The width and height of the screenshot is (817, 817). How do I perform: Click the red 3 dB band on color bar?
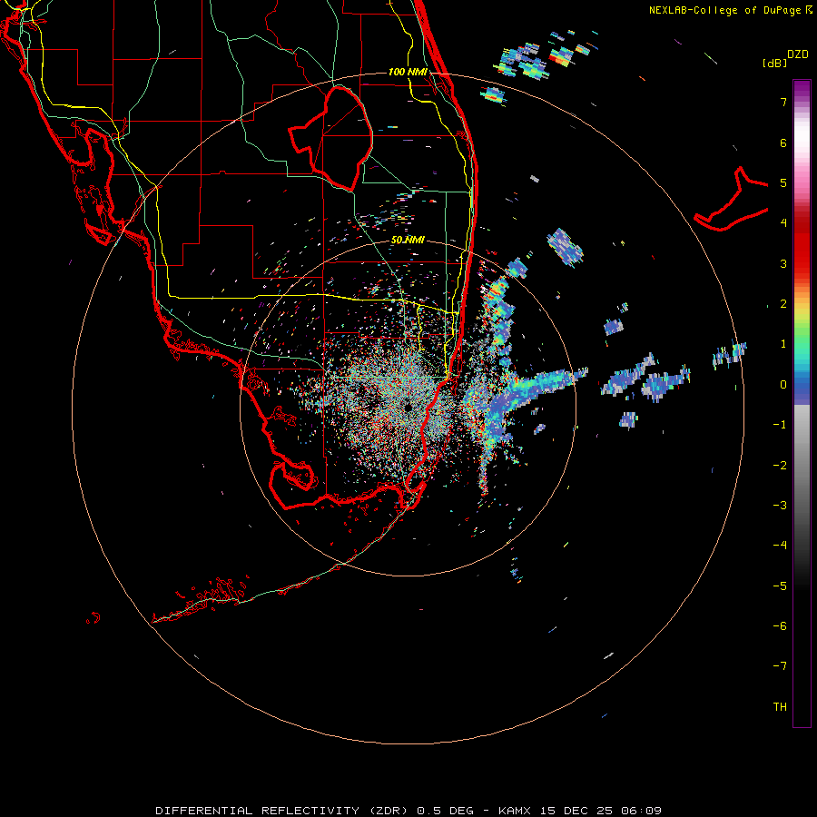(802, 263)
